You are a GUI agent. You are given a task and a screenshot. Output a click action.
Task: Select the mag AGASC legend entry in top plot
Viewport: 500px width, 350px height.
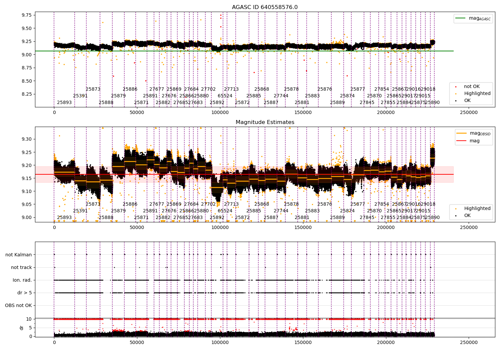473,18
